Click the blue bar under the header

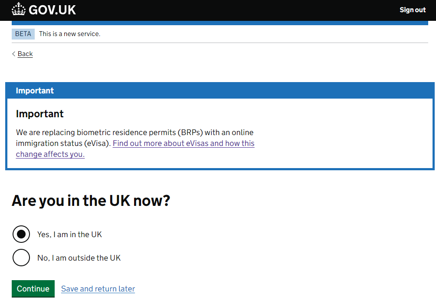tap(220, 23)
